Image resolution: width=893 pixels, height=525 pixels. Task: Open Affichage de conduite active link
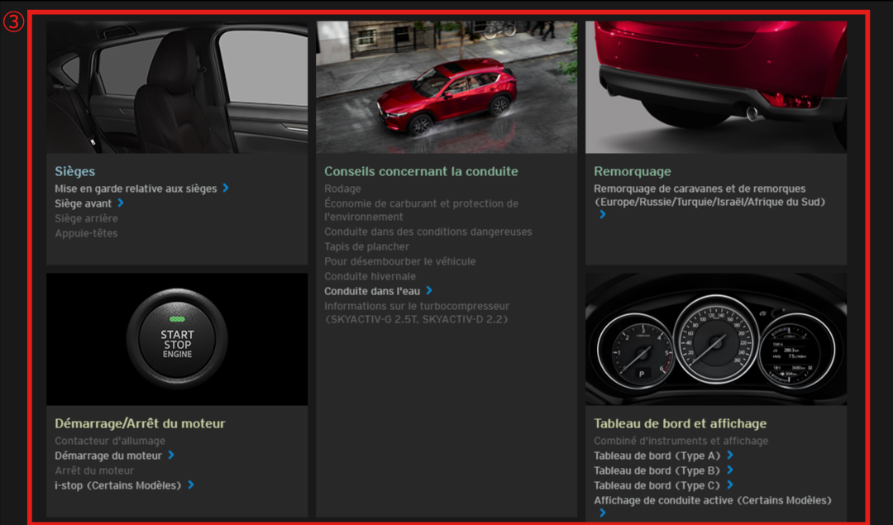[x=712, y=500]
